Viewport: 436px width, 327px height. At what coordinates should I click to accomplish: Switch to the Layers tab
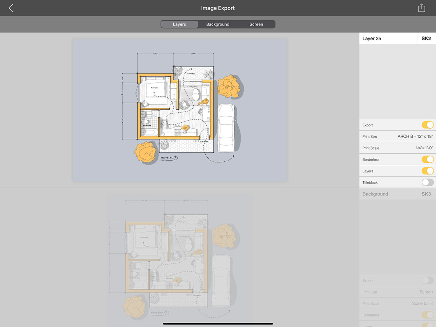179,24
